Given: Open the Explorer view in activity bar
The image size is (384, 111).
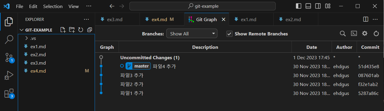Looking at the screenshot, I should point(9,22).
